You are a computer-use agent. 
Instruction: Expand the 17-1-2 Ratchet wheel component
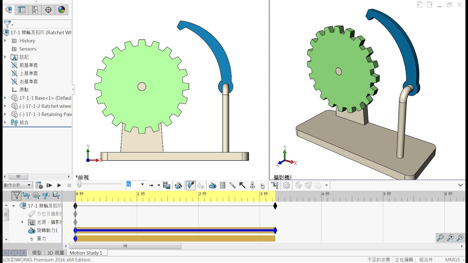pos(5,106)
